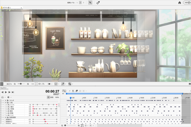
Task: Toggle the path curve display button
Action: [56, 84]
